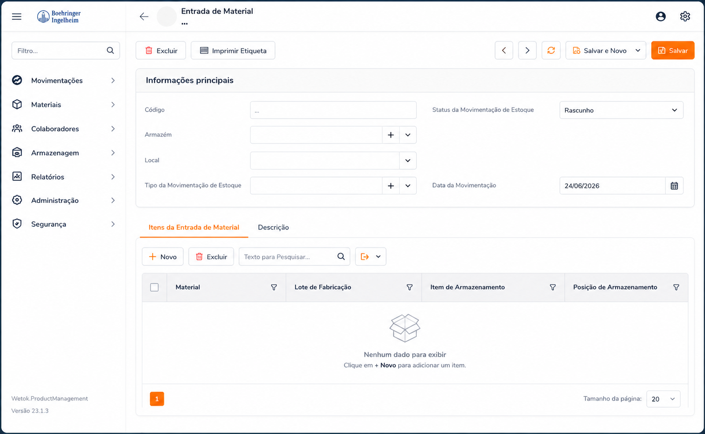Click the Movimentações sidebar icon

17,80
